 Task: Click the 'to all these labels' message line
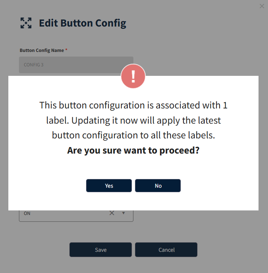click(133, 135)
